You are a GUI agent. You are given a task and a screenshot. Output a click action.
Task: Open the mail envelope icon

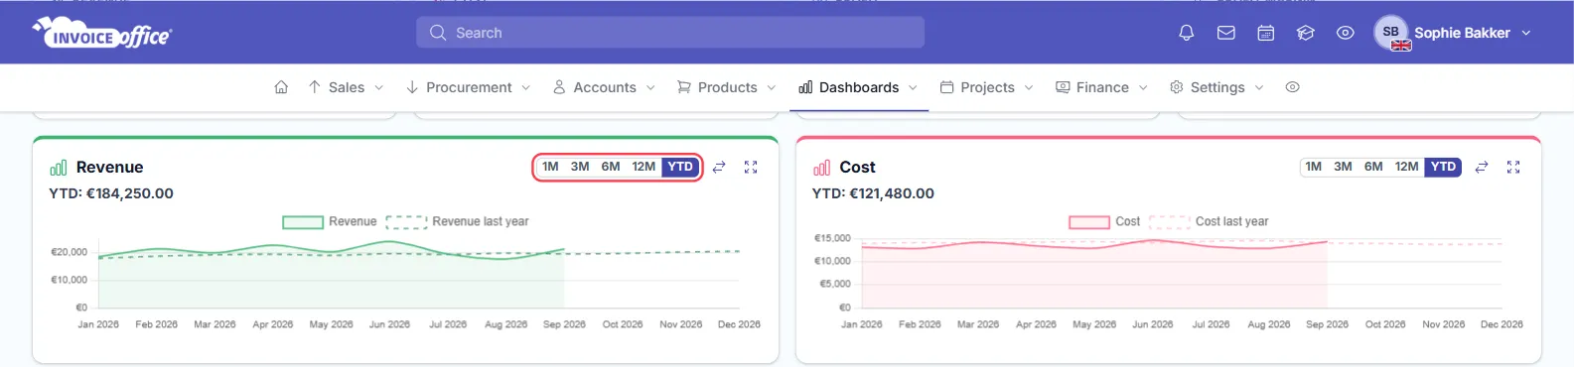point(1225,33)
